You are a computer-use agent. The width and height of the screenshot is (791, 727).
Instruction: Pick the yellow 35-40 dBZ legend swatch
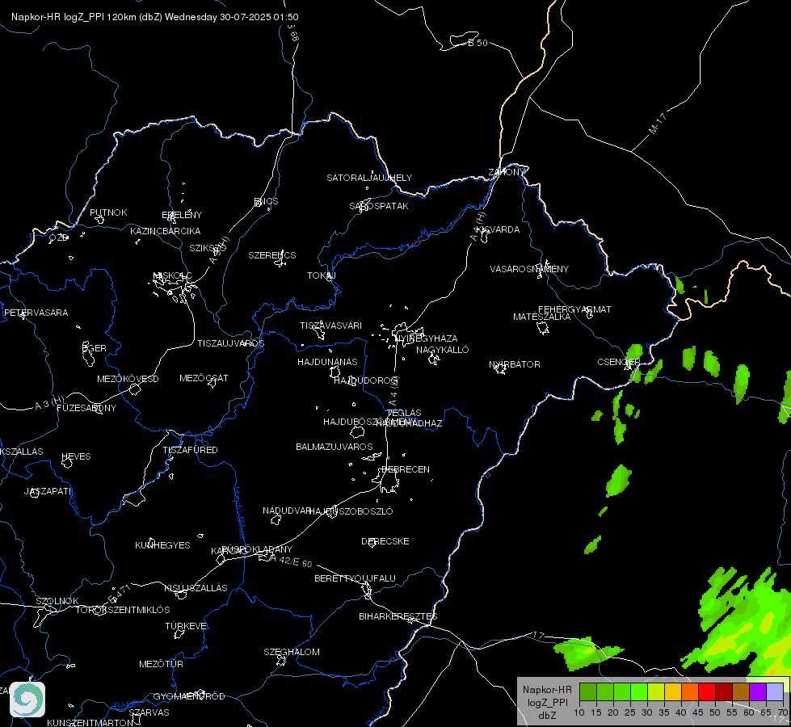672,692
